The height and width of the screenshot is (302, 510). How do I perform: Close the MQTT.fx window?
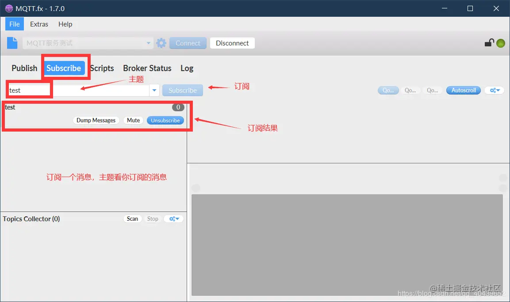click(x=496, y=8)
